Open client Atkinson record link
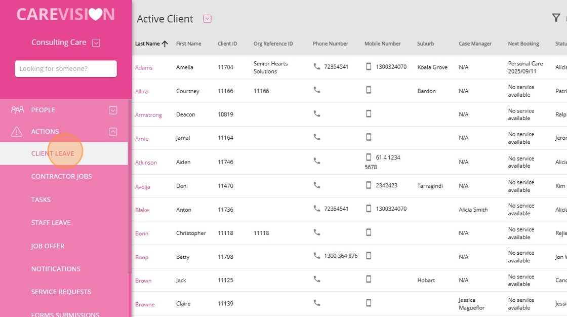The height and width of the screenshot is (317, 567). (146, 163)
